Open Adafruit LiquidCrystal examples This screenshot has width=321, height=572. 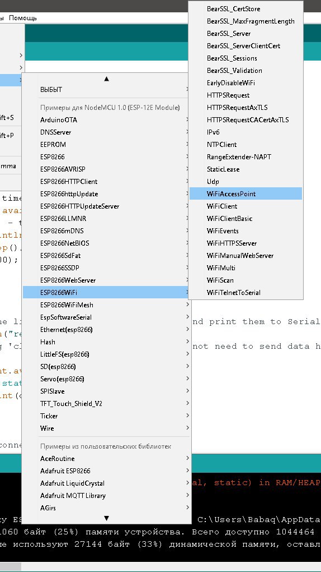106,483
